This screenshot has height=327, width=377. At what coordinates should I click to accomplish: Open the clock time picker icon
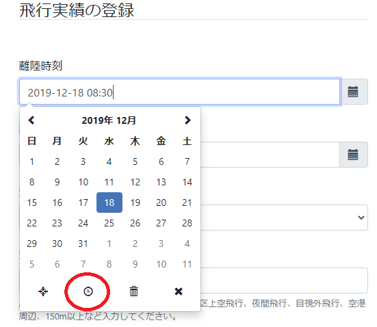click(88, 291)
